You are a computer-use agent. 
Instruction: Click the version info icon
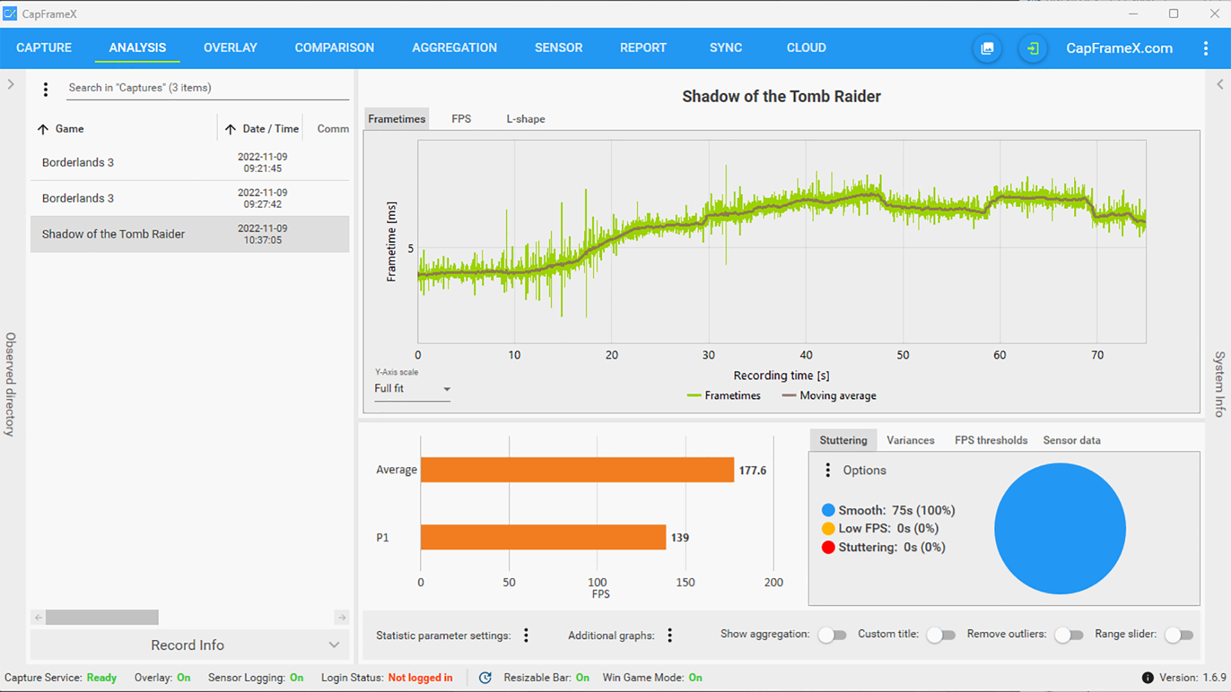pyautogui.click(x=1148, y=677)
